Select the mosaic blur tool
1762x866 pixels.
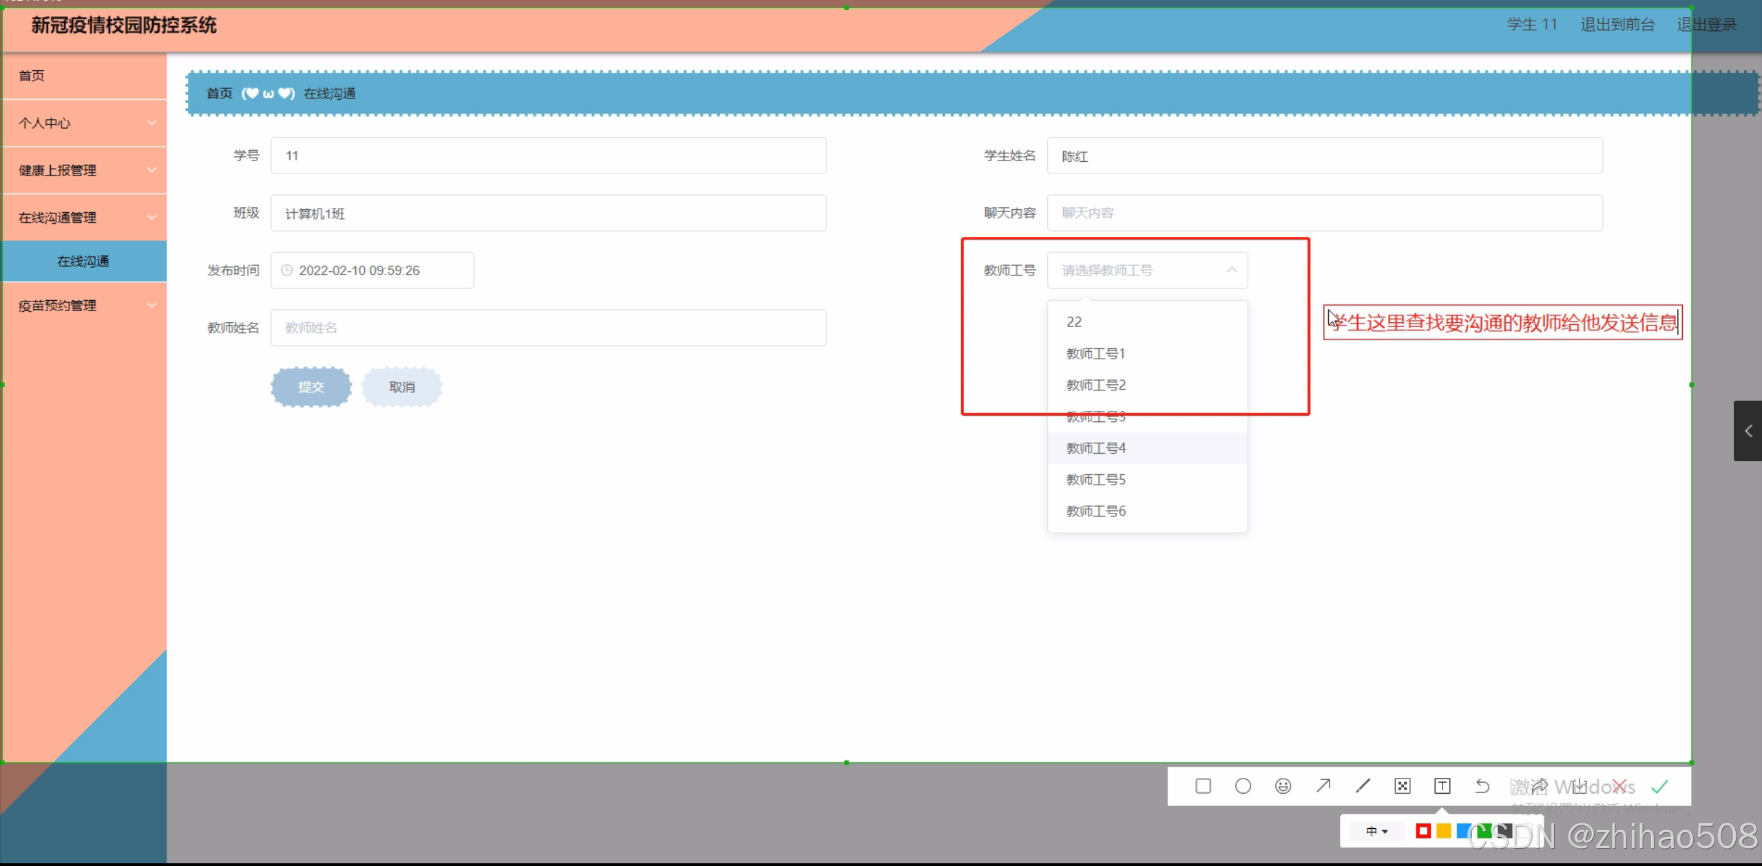1403,786
